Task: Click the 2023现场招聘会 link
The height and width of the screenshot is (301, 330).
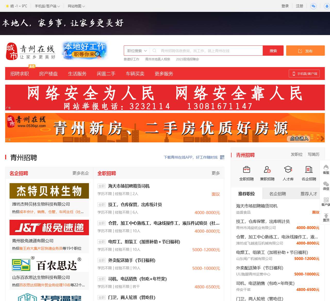Action: coord(187,59)
